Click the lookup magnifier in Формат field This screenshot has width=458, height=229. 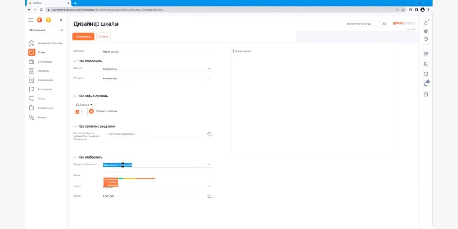209,197
